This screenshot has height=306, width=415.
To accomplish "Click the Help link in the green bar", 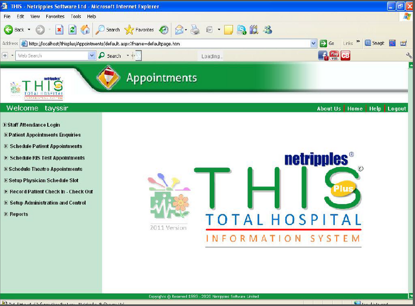I will 375,108.
